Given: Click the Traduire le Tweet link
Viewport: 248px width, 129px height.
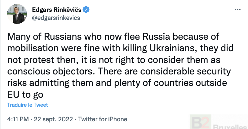Looking at the screenshot, I should pyautogui.click(x=28, y=105).
